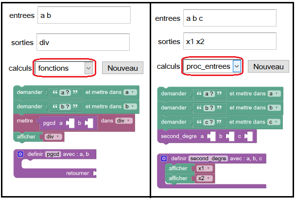This screenshot has width=296, height=199.
Task: Click gear icon on definir pgcd block
Action: pyautogui.click(x=20, y=154)
